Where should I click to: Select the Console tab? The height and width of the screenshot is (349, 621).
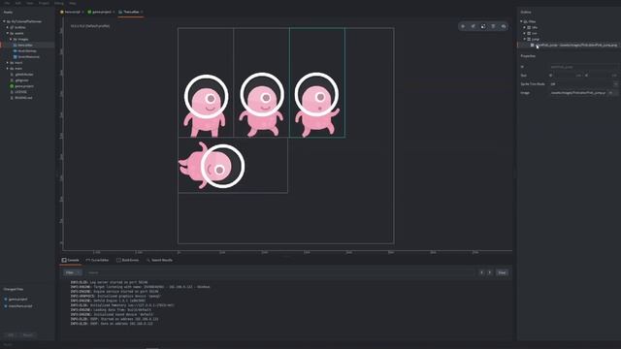click(x=71, y=260)
